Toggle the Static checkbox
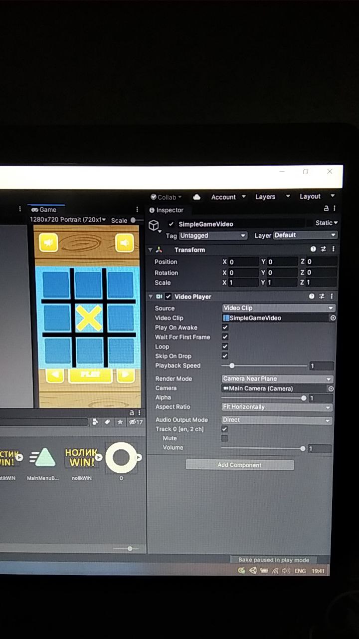The width and height of the screenshot is (359, 639). (310, 223)
